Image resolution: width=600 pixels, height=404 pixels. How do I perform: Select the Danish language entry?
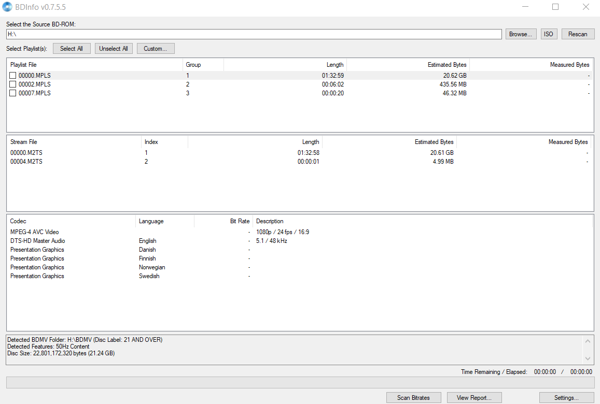147,250
